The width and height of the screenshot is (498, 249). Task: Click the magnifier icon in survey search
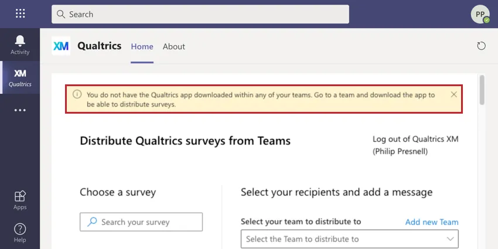(91, 222)
